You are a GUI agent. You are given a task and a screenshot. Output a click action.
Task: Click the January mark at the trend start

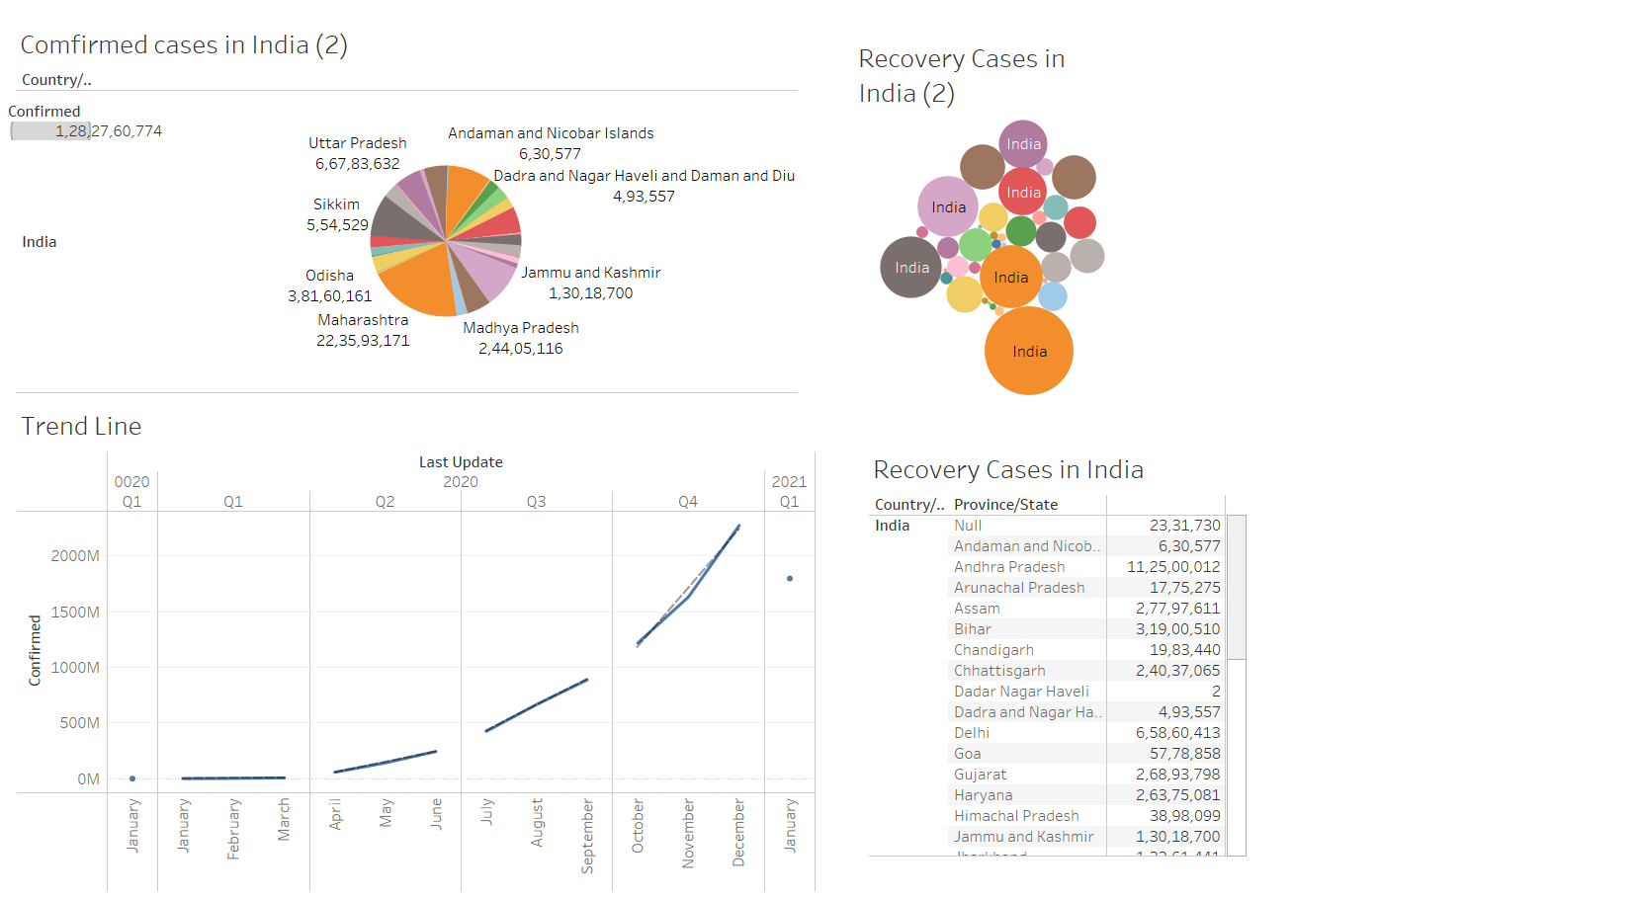131,778
